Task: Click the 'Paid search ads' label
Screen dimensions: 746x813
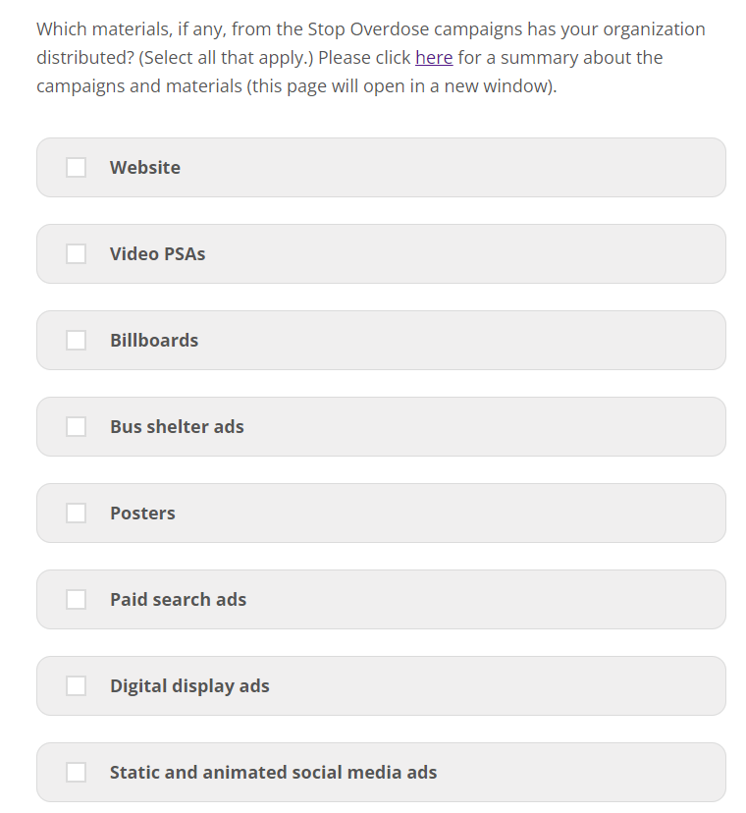Action: click(x=178, y=600)
